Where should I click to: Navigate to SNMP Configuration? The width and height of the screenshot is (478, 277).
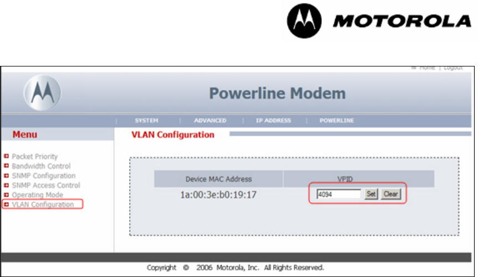(44, 176)
